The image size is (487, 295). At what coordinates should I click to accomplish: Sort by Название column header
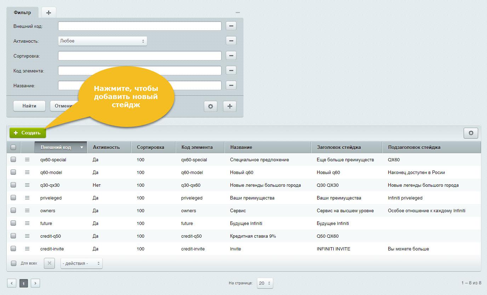268,147
